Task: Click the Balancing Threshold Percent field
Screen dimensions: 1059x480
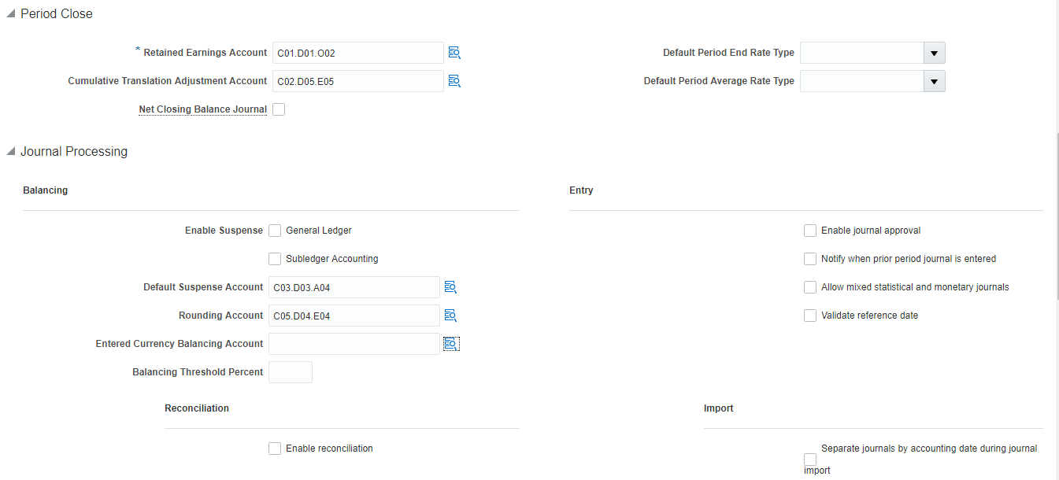Action: [291, 372]
